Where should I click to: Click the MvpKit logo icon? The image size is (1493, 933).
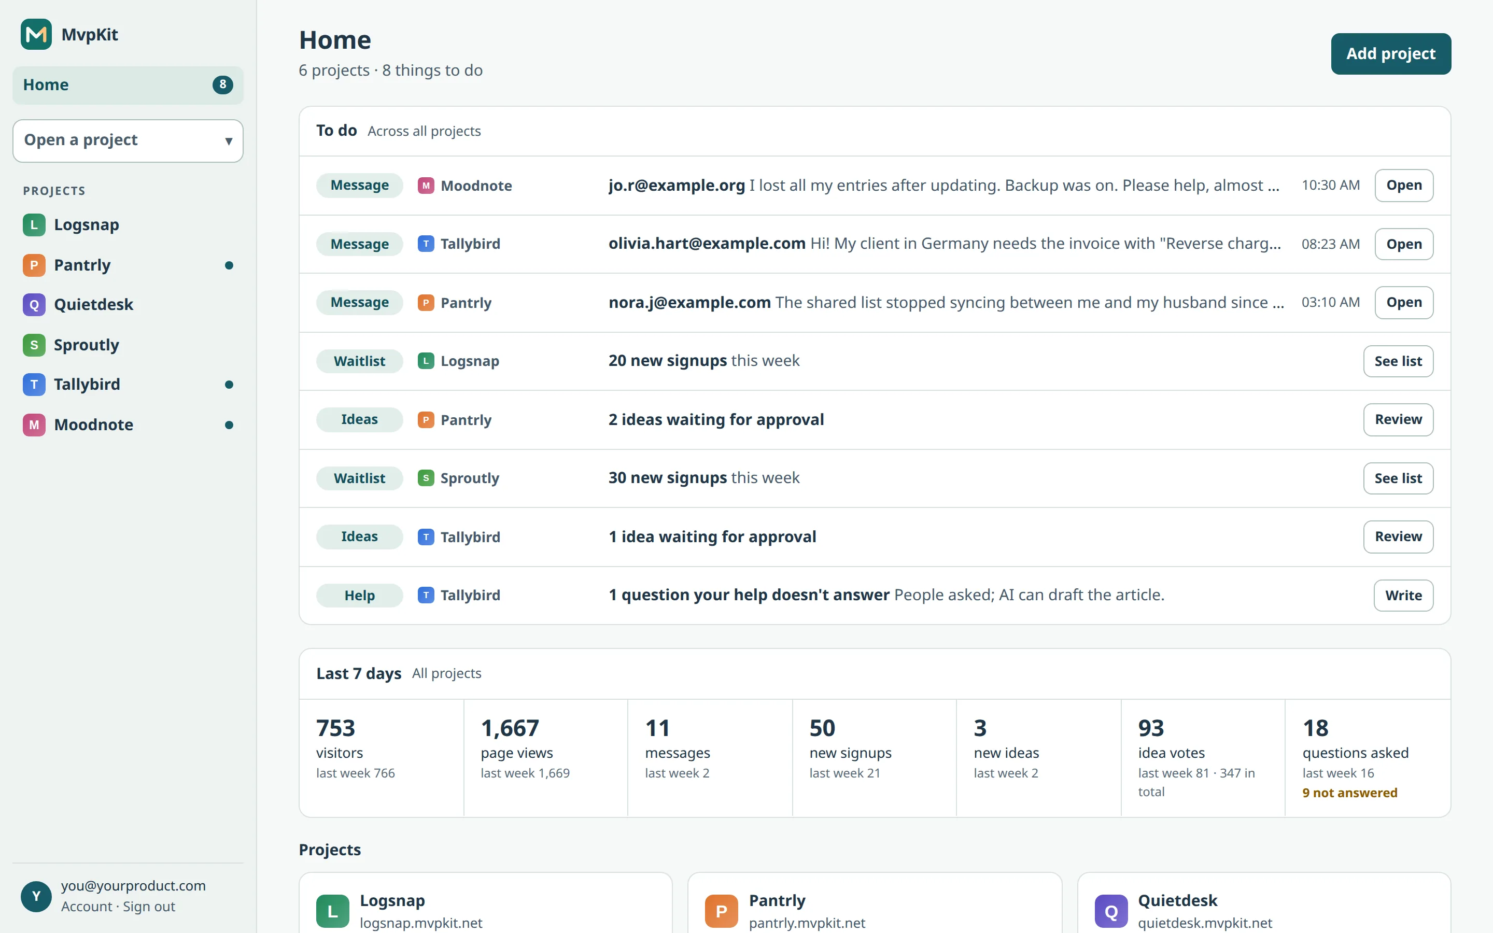coord(36,35)
